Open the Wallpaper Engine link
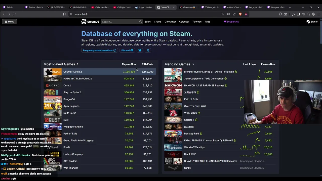Screen dimensions: 322x181 point(73,127)
